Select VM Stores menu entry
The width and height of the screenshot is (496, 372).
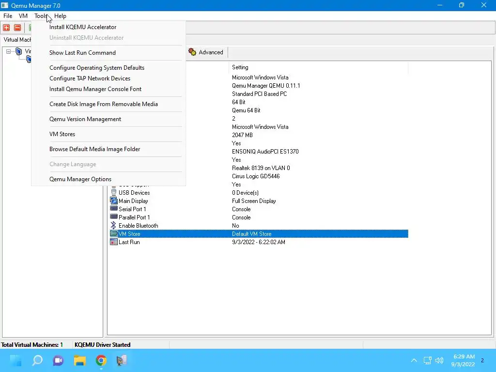108,134
